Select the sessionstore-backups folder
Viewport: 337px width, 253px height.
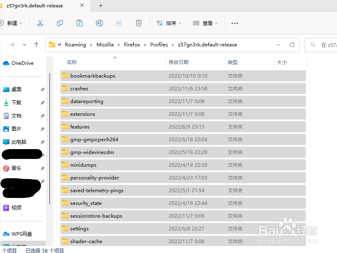click(183, 216)
